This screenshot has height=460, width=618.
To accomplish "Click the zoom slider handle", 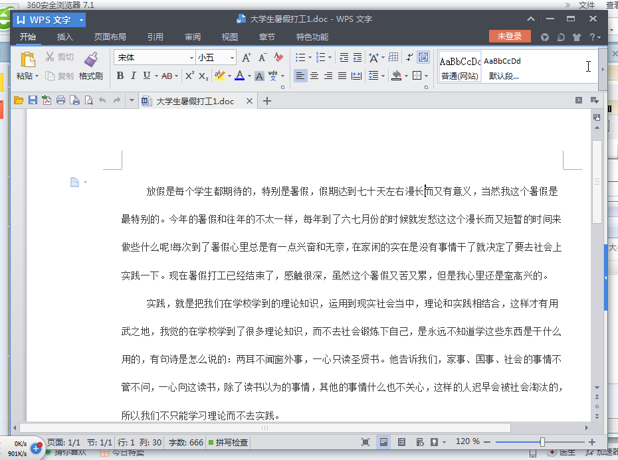I will (542, 442).
